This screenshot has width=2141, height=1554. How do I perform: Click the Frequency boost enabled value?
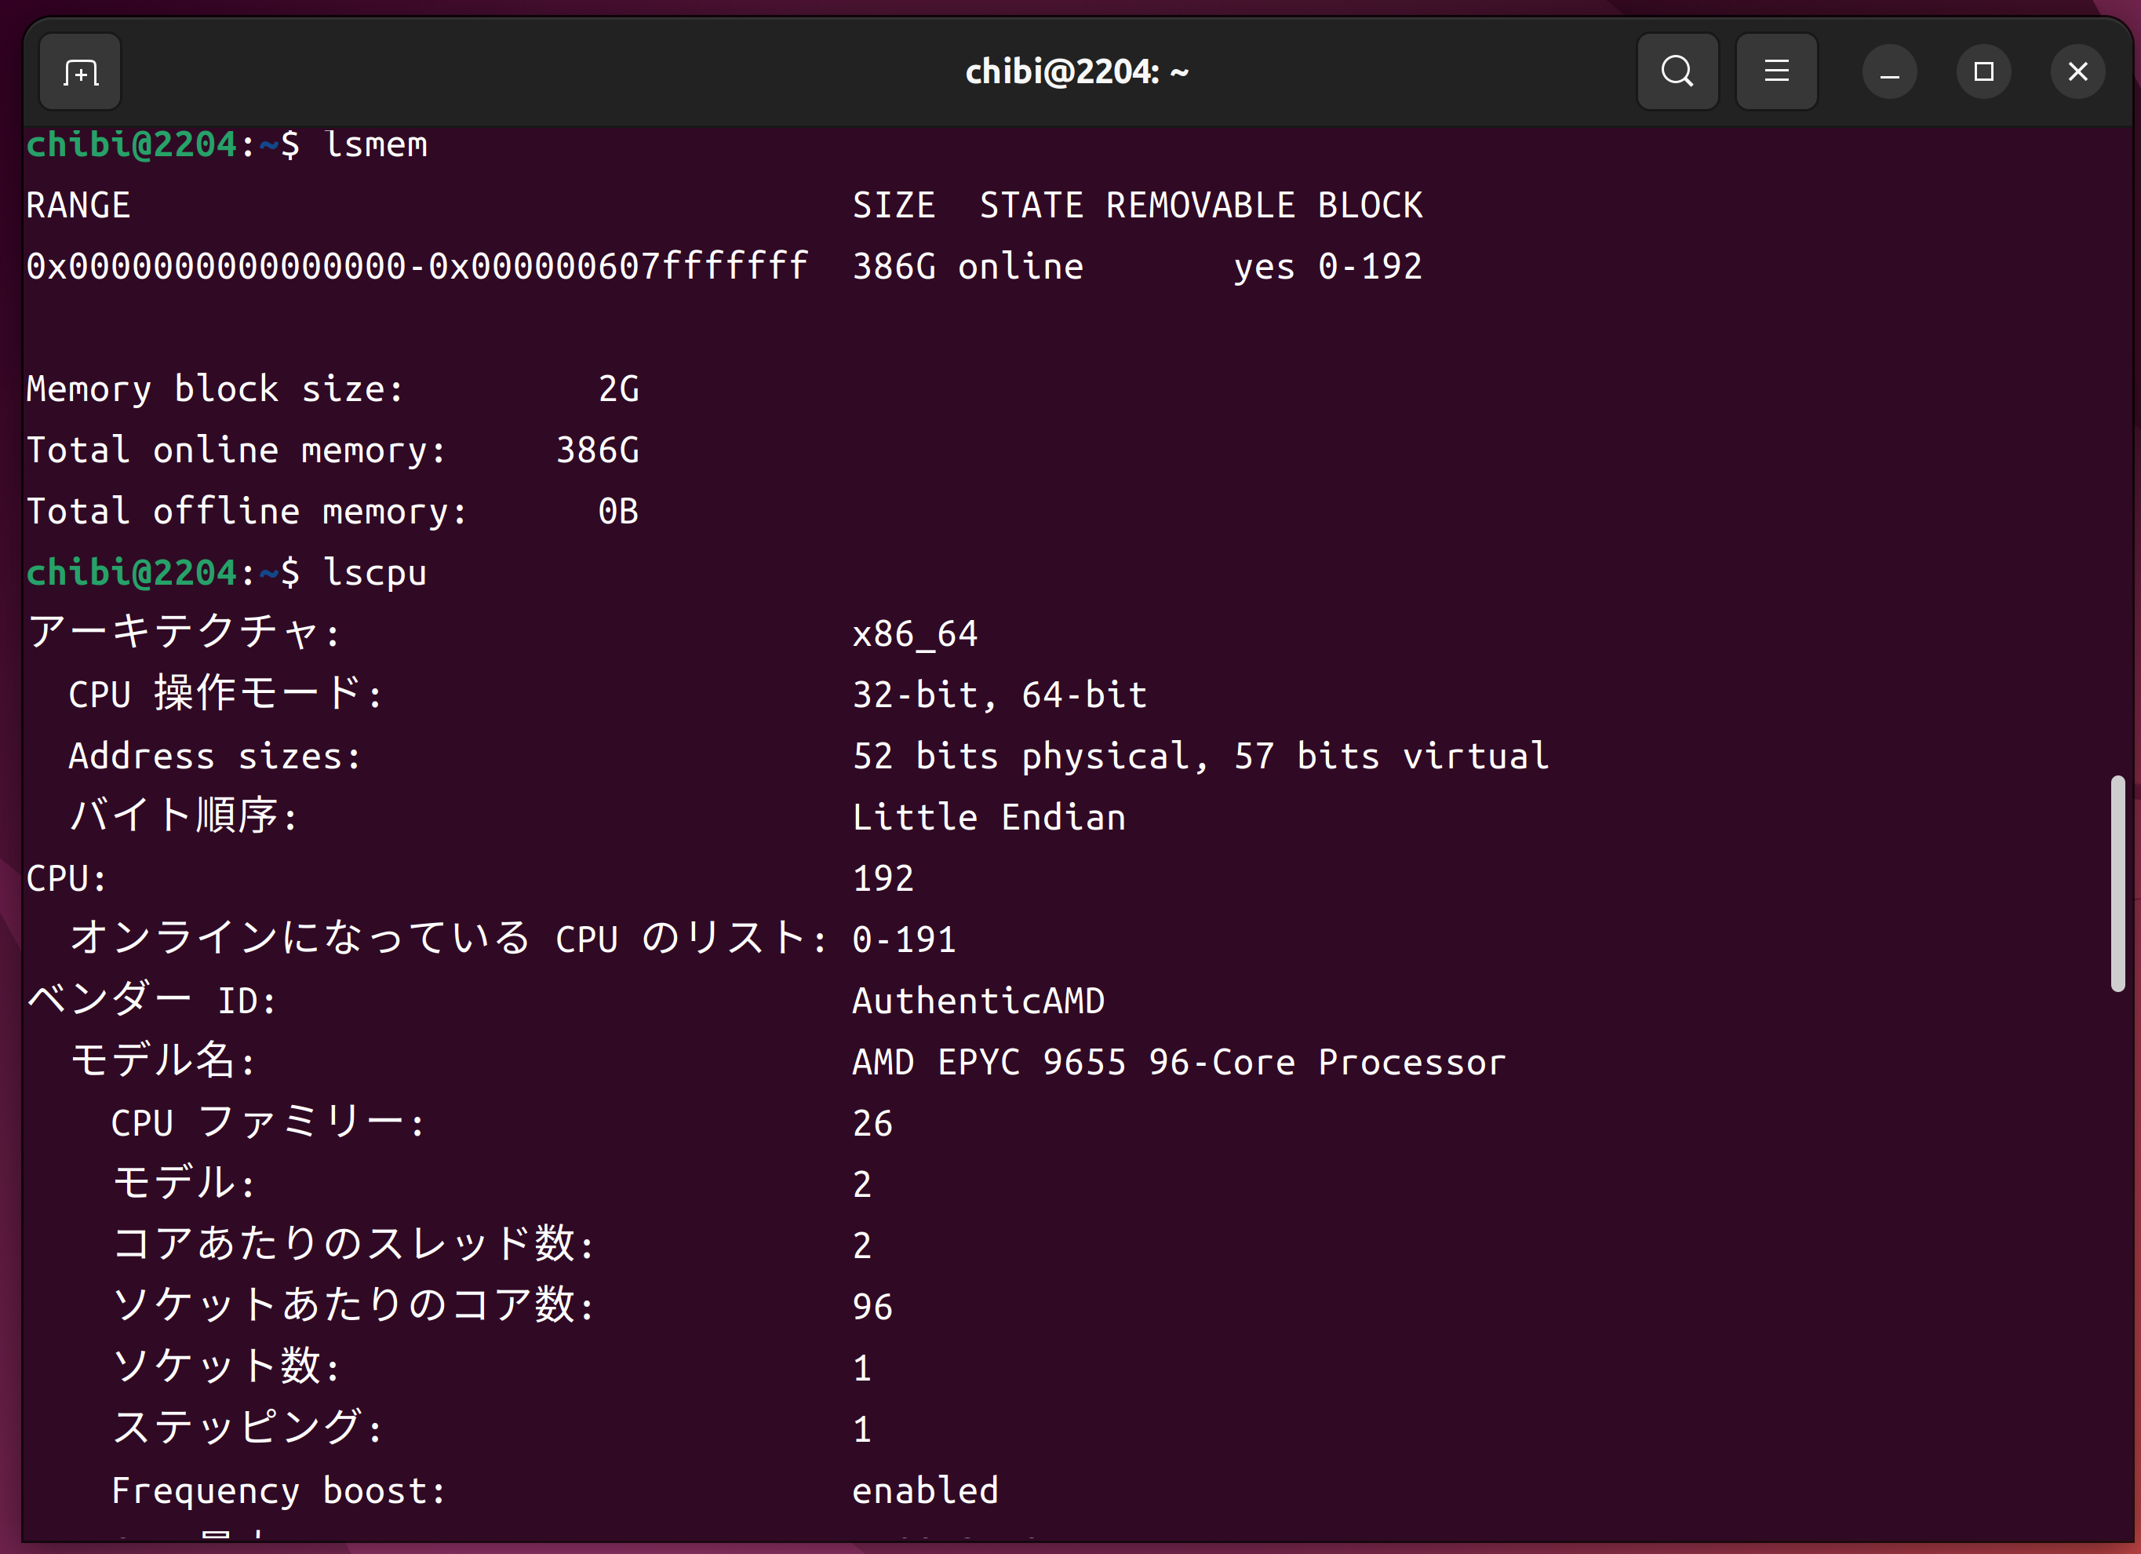click(925, 1490)
